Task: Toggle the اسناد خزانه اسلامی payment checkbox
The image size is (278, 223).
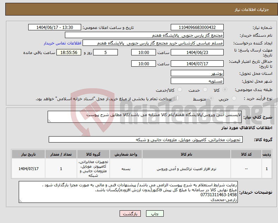Action: pos(177,98)
